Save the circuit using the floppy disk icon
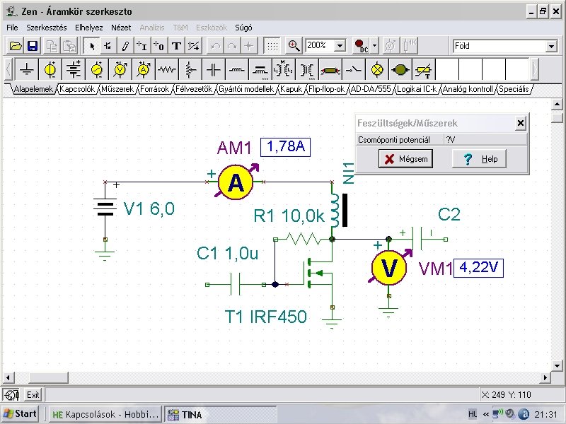Screen dimensions: 566x424 (x=33, y=46)
